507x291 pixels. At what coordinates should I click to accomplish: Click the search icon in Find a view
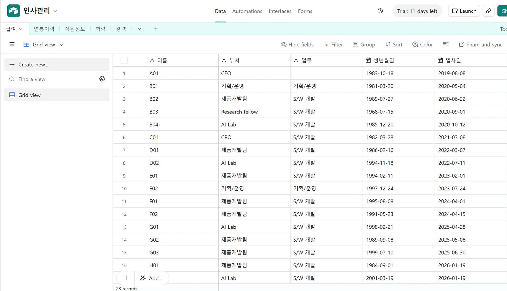tap(12, 79)
